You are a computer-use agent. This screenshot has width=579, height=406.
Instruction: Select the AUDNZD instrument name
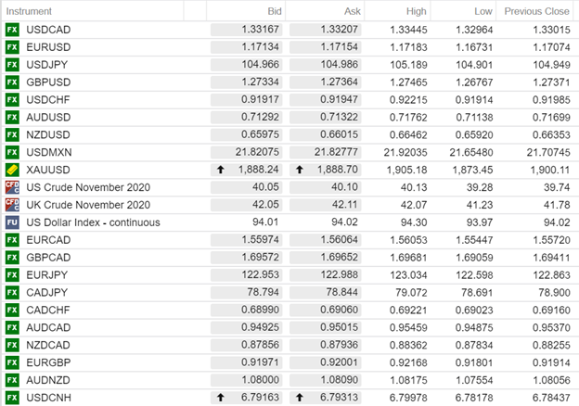point(47,380)
